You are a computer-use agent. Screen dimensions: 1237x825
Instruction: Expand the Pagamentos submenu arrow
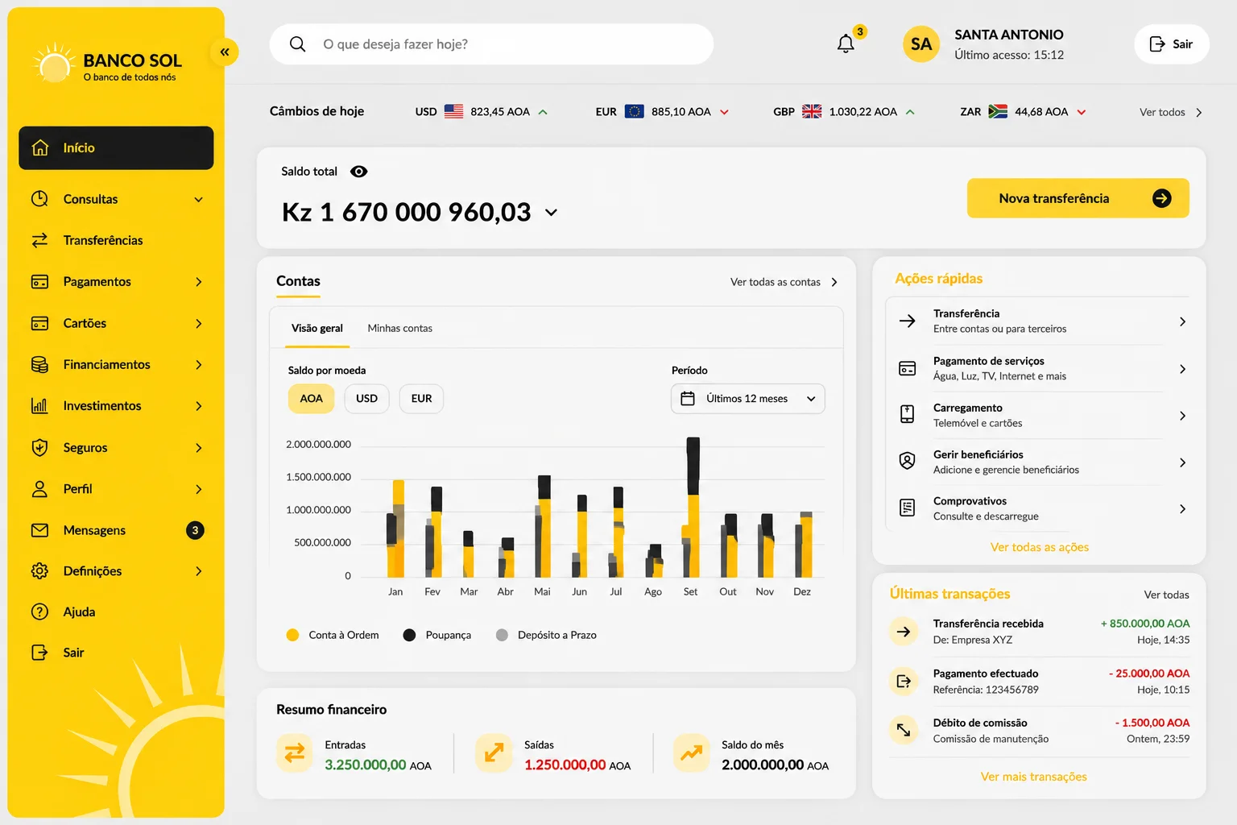click(x=198, y=282)
